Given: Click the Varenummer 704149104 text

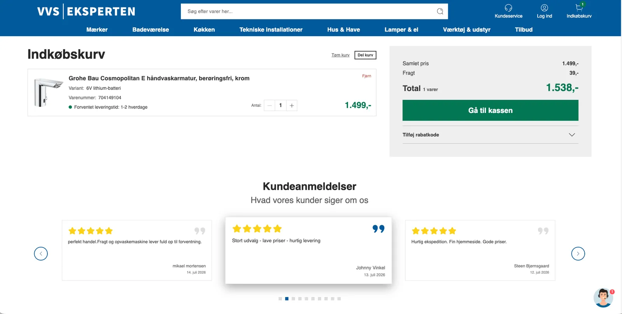Looking at the screenshot, I should pos(95,98).
